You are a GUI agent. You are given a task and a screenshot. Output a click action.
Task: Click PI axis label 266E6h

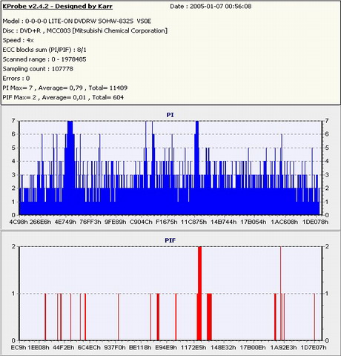40,222
